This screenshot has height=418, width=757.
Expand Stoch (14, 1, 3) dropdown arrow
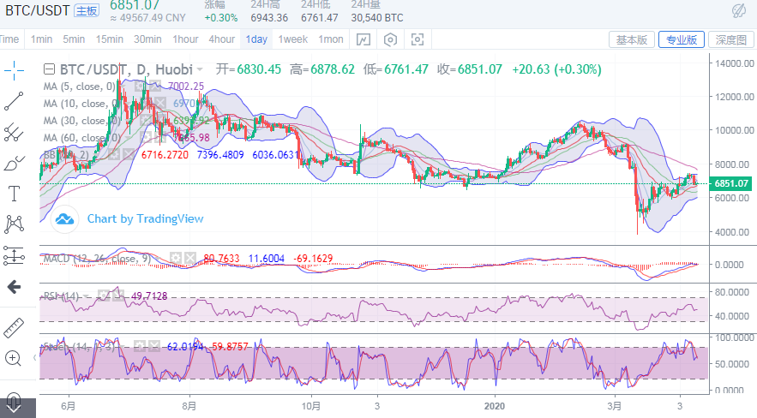[123, 347]
